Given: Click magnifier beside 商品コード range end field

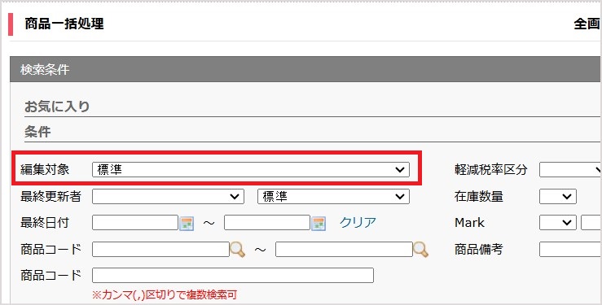Looking at the screenshot, I should 421,250.
